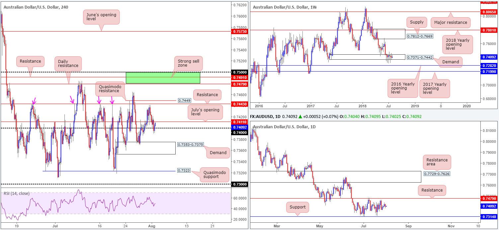Click the Daily resistance callout

pyautogui.click(x=68, y=64)
